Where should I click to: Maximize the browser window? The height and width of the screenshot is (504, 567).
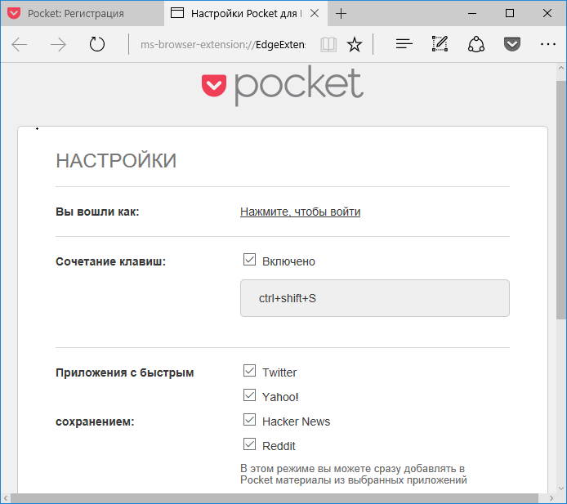click(x=510, y=13)
